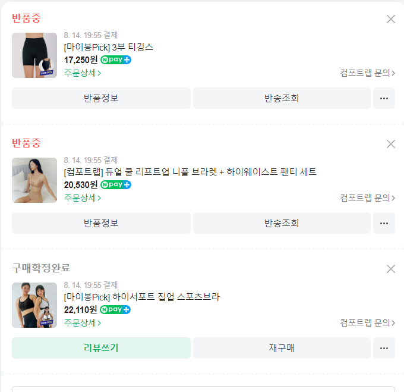Dismiss the 듀얼 쿨 리프트업 order card
Image resolution: width=404 pixels, height=392 pixels.
pos(390,144)
